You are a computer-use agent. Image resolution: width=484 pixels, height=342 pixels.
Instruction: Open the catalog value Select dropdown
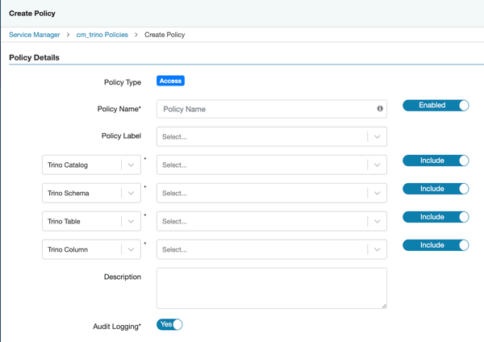click(271, 165)
